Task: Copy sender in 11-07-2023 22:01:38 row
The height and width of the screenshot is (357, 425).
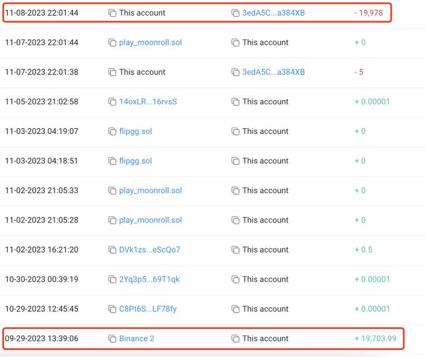Action: (112, 72)
